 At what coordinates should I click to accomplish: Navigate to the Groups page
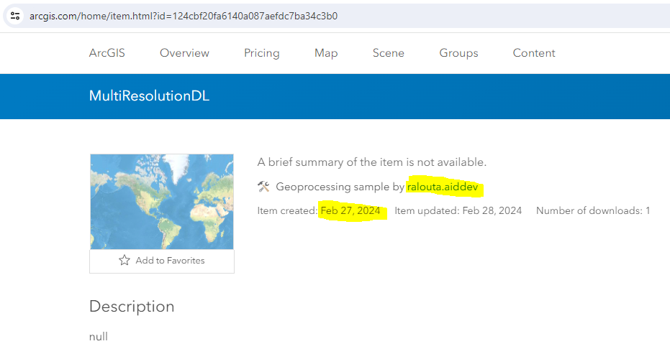coord(458,53)
